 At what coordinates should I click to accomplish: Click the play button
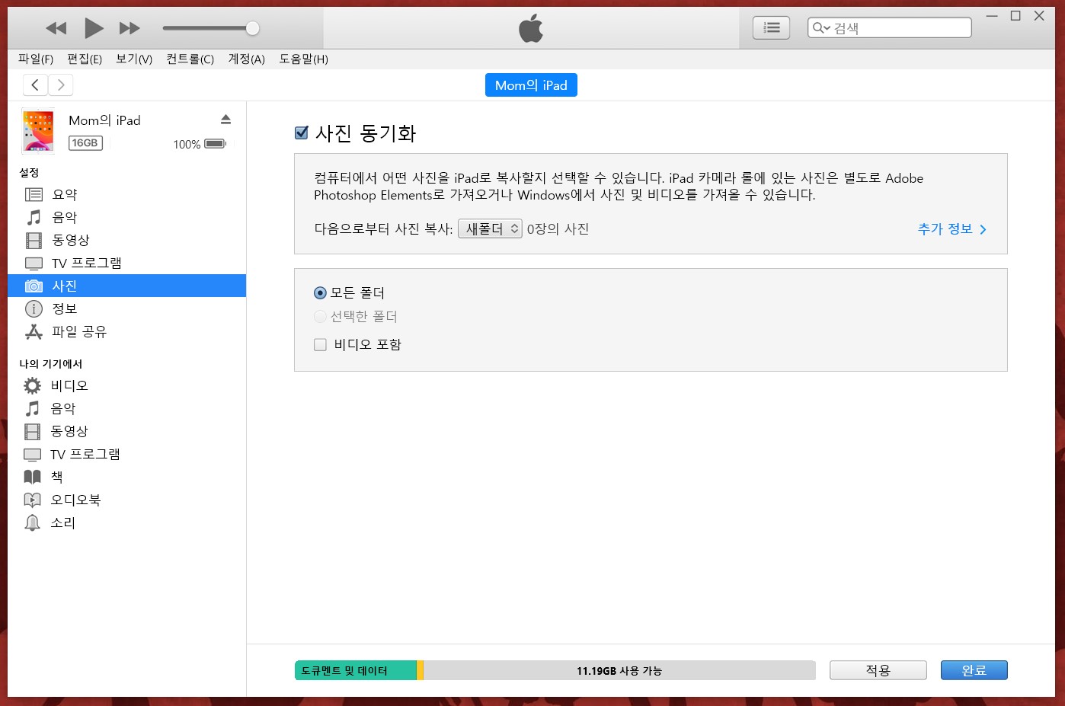(x=94, y=28)
